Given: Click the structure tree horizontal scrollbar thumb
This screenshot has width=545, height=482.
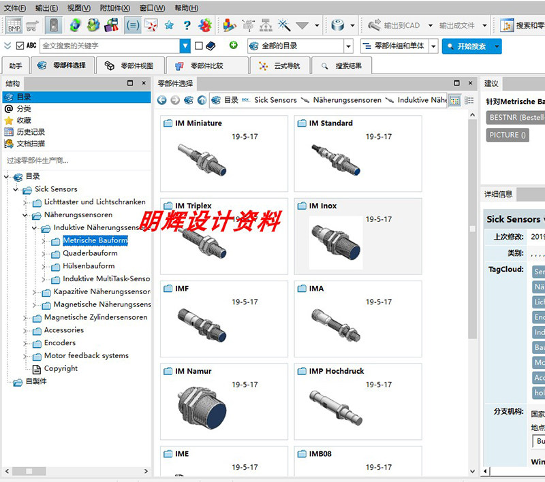Looking at the screenshot, I should coord(29,471).
